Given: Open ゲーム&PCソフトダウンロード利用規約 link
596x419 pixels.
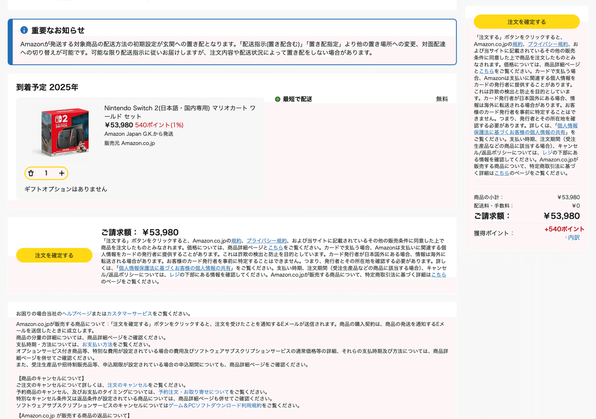Looking at the screenshot, I should 215,405.
